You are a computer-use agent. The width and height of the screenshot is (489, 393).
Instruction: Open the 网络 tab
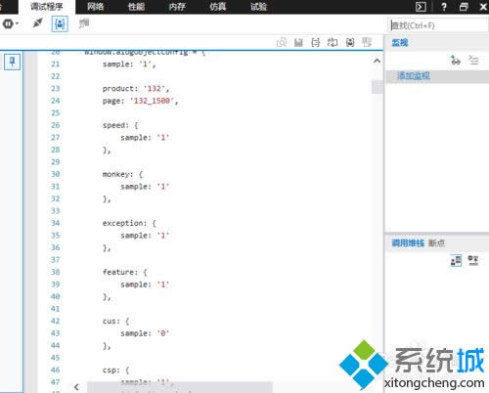point(96,7)
